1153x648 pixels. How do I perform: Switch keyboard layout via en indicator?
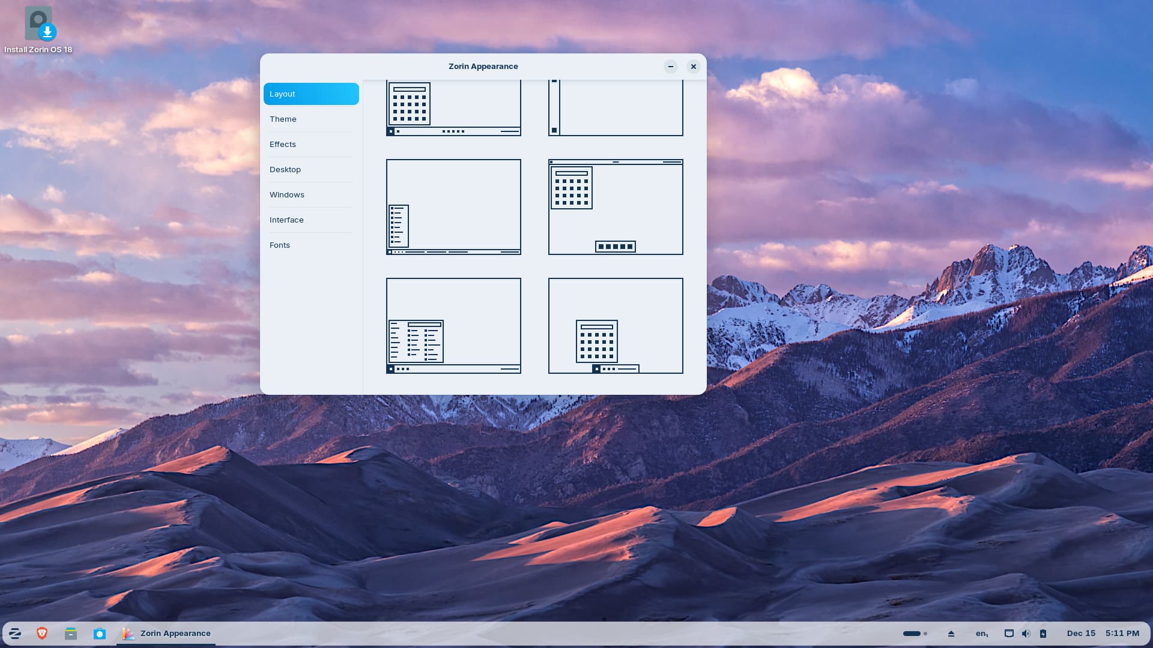[982, 633]
